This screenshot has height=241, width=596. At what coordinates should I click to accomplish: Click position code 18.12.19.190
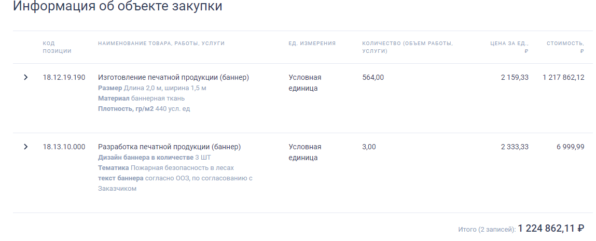pyautogui.click(x=64, y=77)
